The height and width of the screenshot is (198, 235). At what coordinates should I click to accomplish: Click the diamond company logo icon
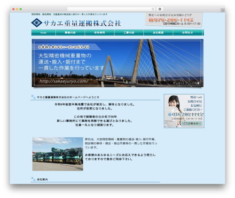pyautogui.click(x=37, y=23)
